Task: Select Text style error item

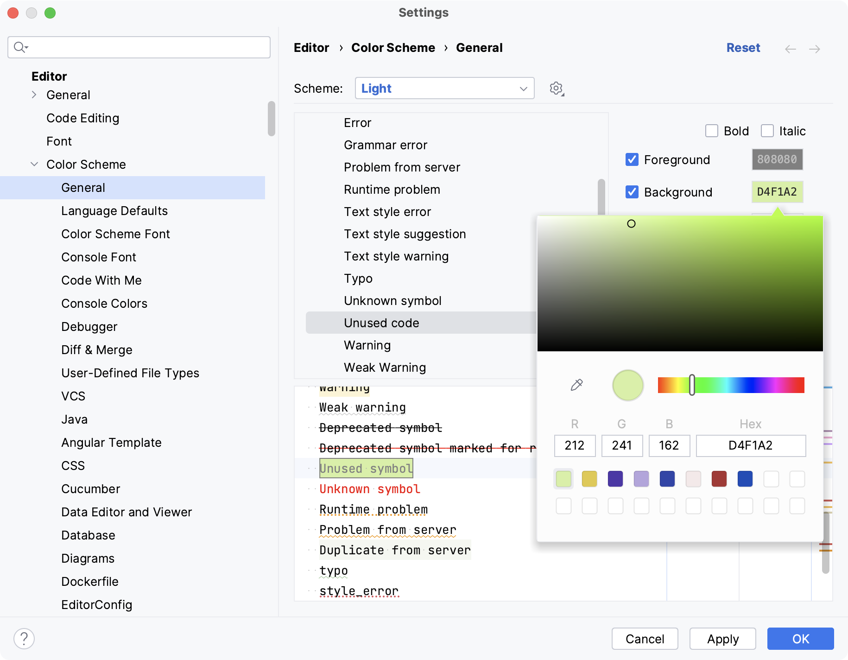Action: tap(387, 212)
